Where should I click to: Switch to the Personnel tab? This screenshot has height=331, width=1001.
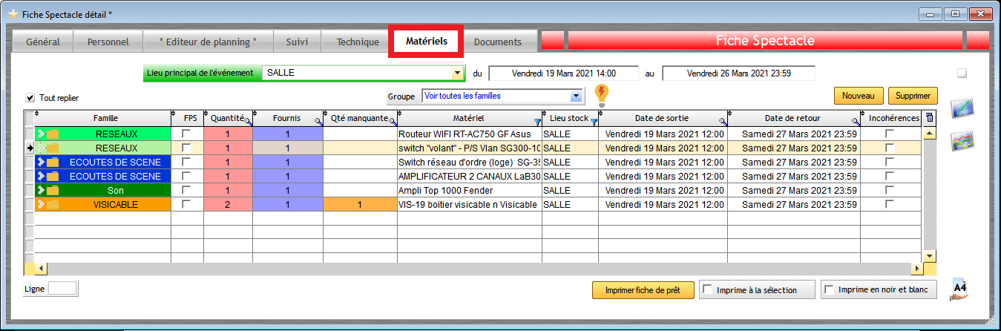(x=108, y=42)
